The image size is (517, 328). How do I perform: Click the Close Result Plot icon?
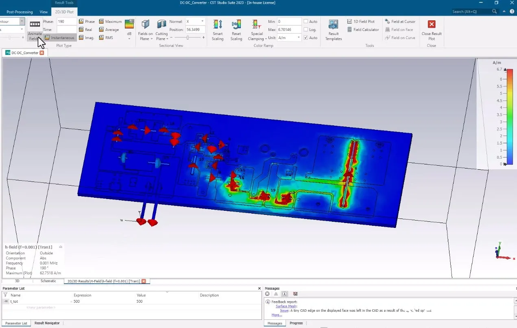pos(432,25)
